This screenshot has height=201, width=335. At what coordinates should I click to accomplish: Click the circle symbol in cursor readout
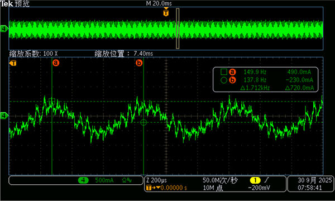click(224, 80)
